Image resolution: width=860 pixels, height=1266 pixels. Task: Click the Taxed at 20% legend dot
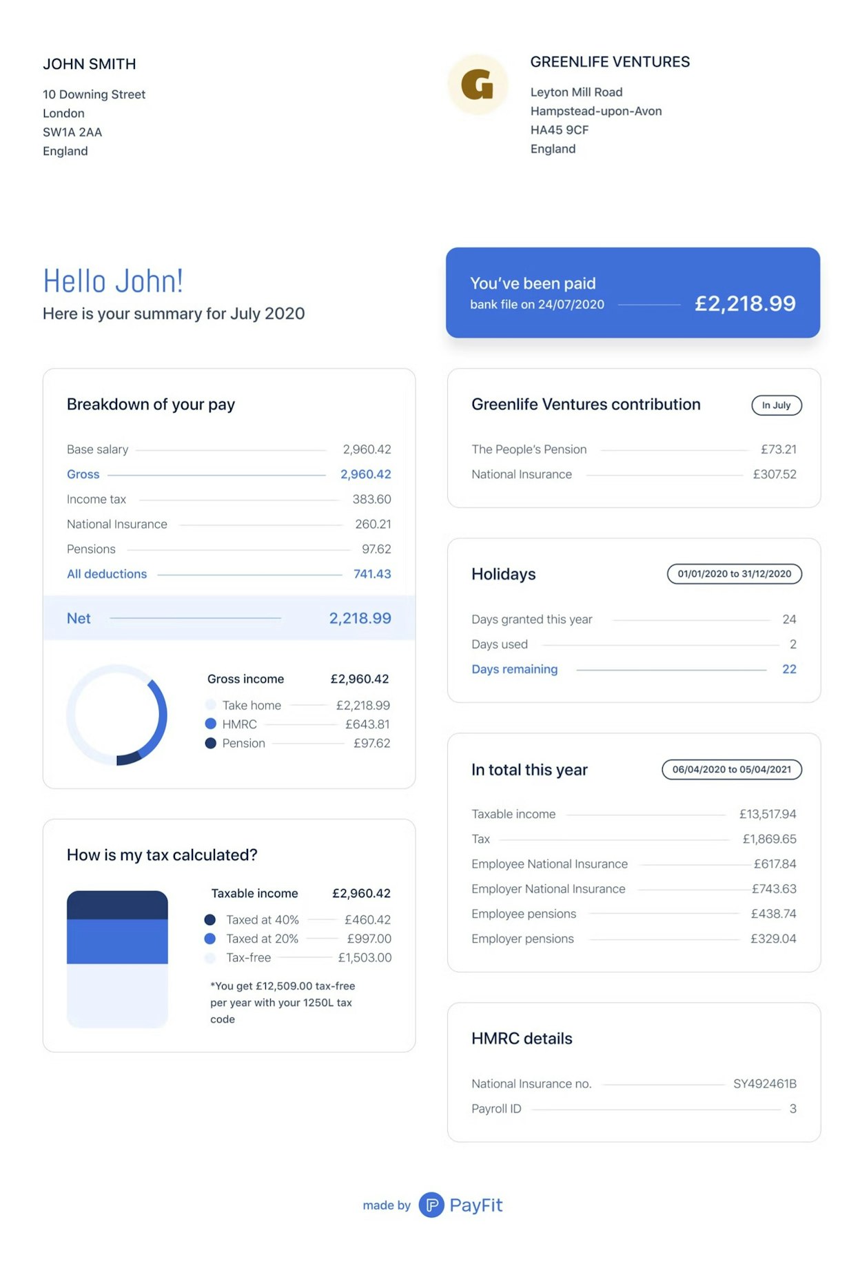click(x=210, y=939)
